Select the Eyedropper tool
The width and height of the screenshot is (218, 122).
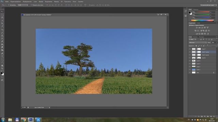pos(2,26)
